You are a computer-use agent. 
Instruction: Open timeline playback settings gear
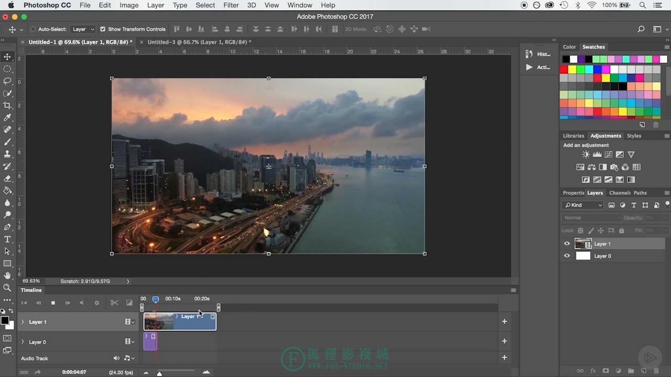tap(96, 303)
